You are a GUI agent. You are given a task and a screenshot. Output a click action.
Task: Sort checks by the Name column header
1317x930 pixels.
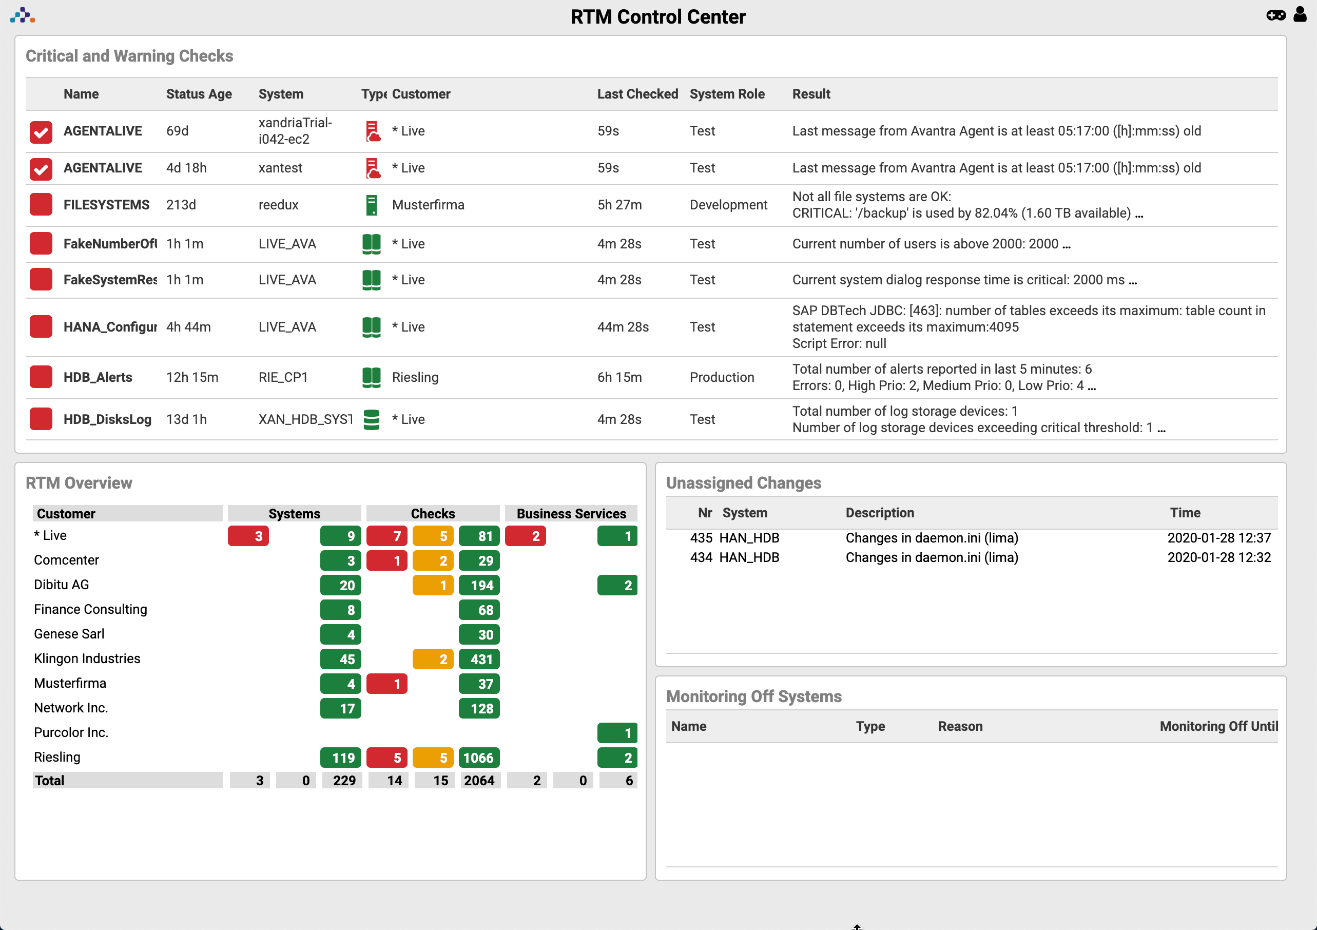[81, 94]
